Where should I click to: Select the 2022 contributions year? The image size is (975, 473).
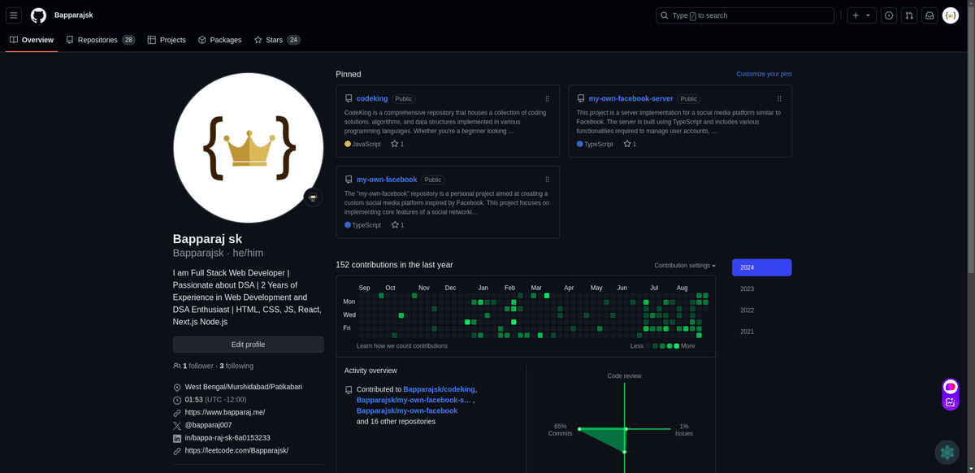[747, 310]
